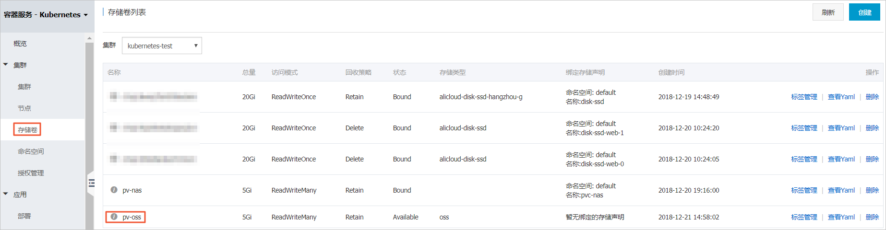
Task: Click the info icon beside pv-oss
Action: pyautogui.click(x=114, y=217)
